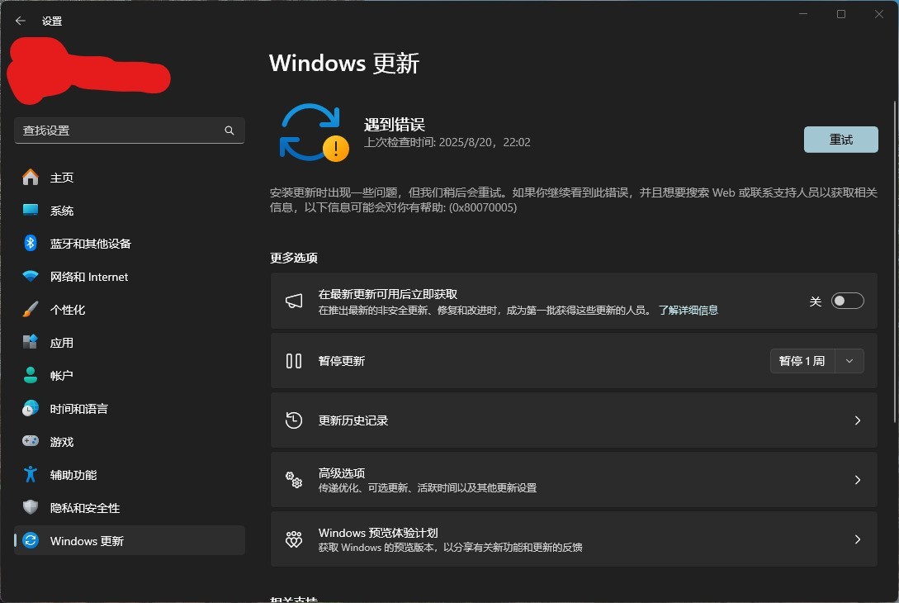The image size is (899, 603).
Task: Select the 隐私和安全性 shield icon
Action: coord(30,508)
